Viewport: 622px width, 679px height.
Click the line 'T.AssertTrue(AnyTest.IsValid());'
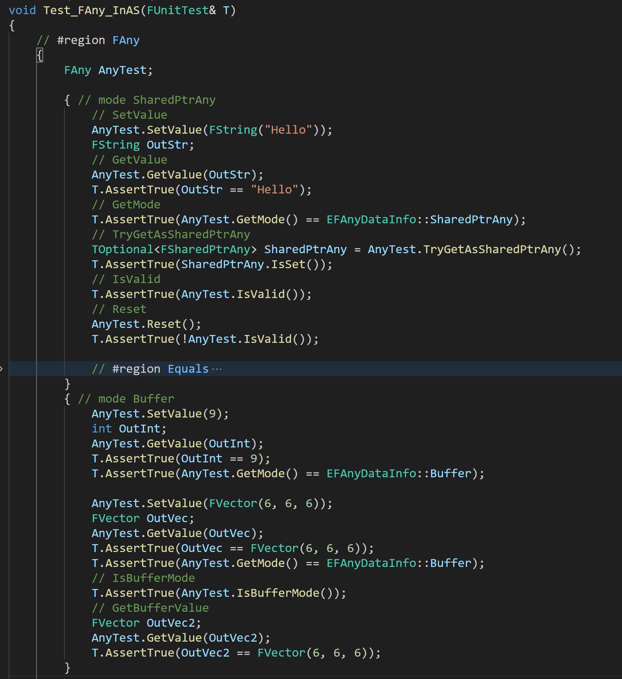pos(202,294)
